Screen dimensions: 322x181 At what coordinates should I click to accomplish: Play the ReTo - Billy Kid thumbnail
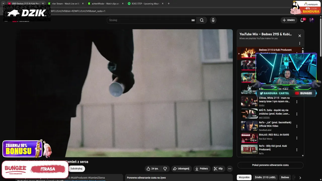(x=249, y=149)
